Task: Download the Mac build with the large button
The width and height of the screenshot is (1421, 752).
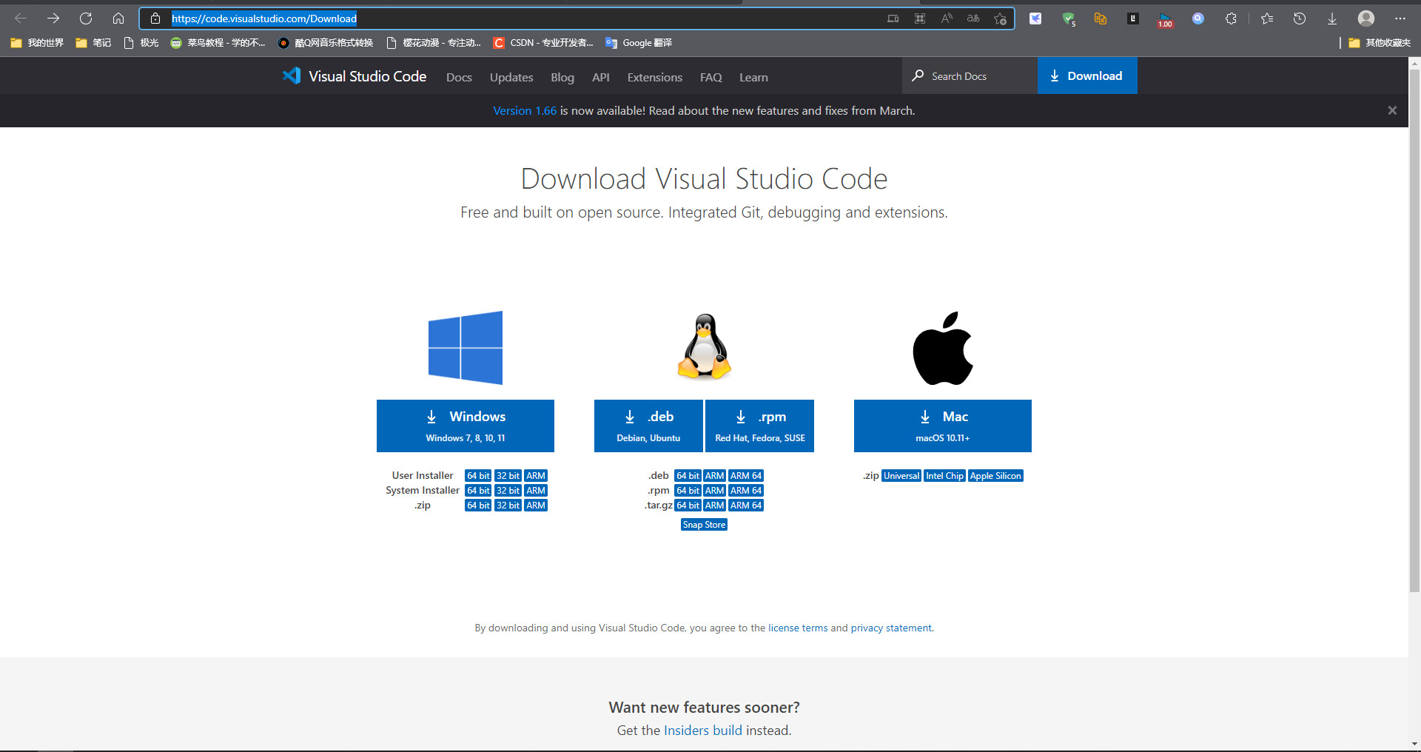Action: [x=943, y=426]
